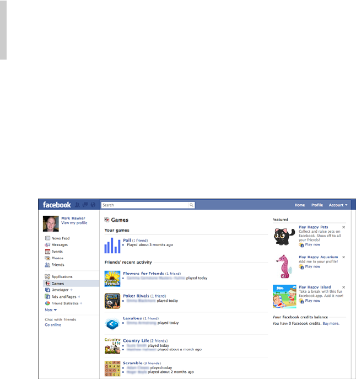This screenshot has height=379, width=356.
Task: Click the Scramble letter grid icon
Action: point(112,369)
